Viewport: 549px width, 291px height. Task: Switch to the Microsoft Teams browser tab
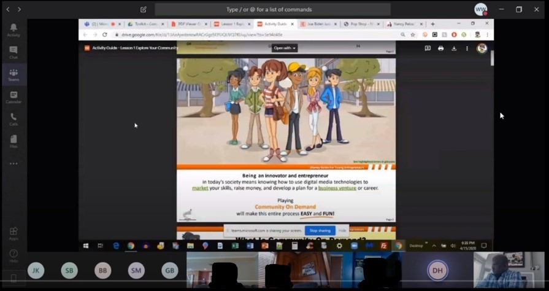pyautogui.click(x=102, y=24)
